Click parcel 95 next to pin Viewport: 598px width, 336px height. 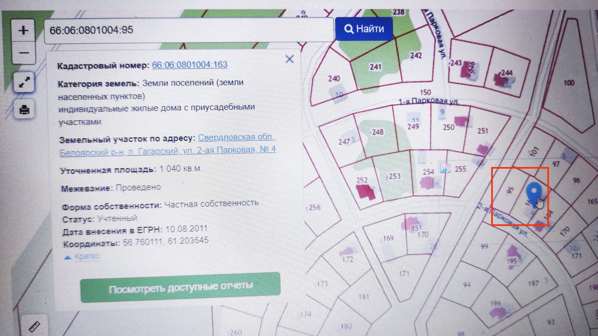coord(510,190)
